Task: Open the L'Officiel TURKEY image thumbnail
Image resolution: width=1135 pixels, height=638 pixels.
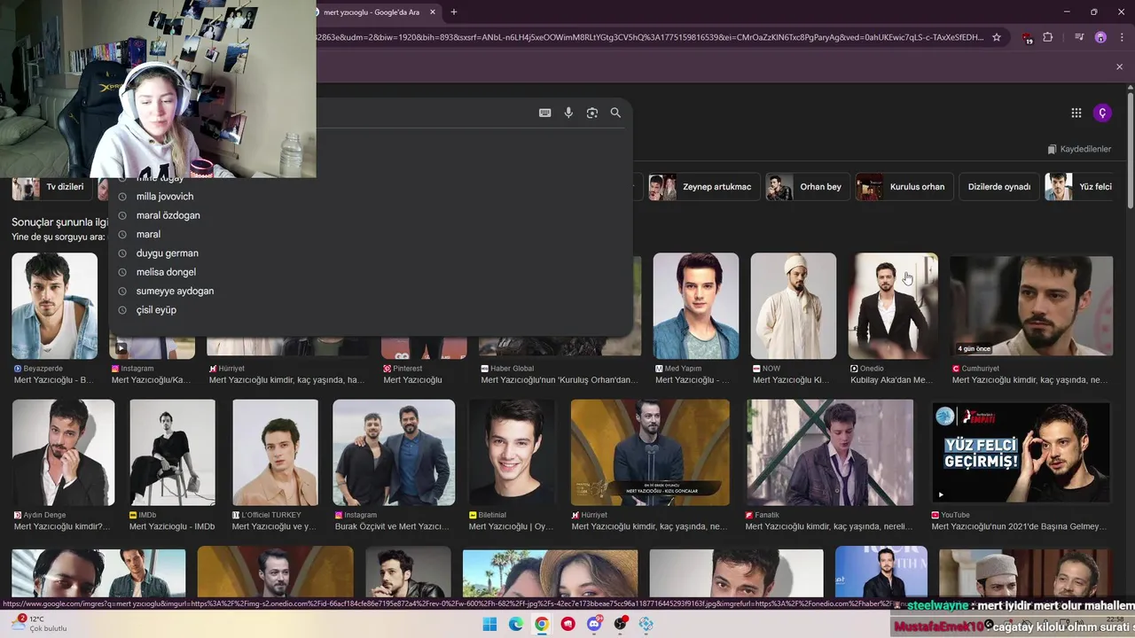Action: [x=275, y=453]
